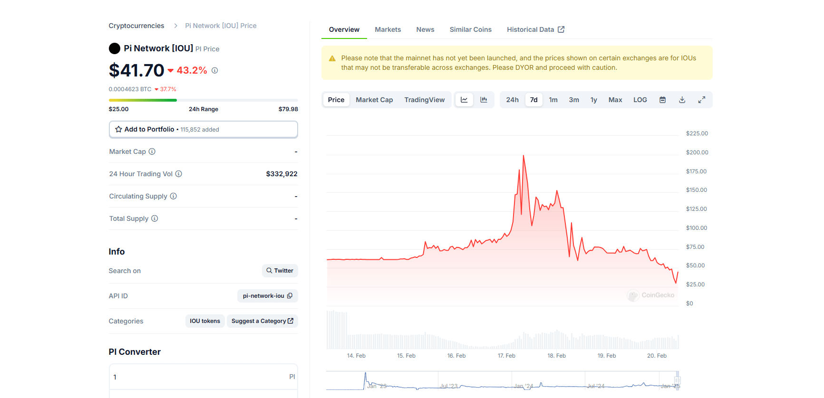
Task: Click the historical navigator timeline strip
Action: [503, 381]
